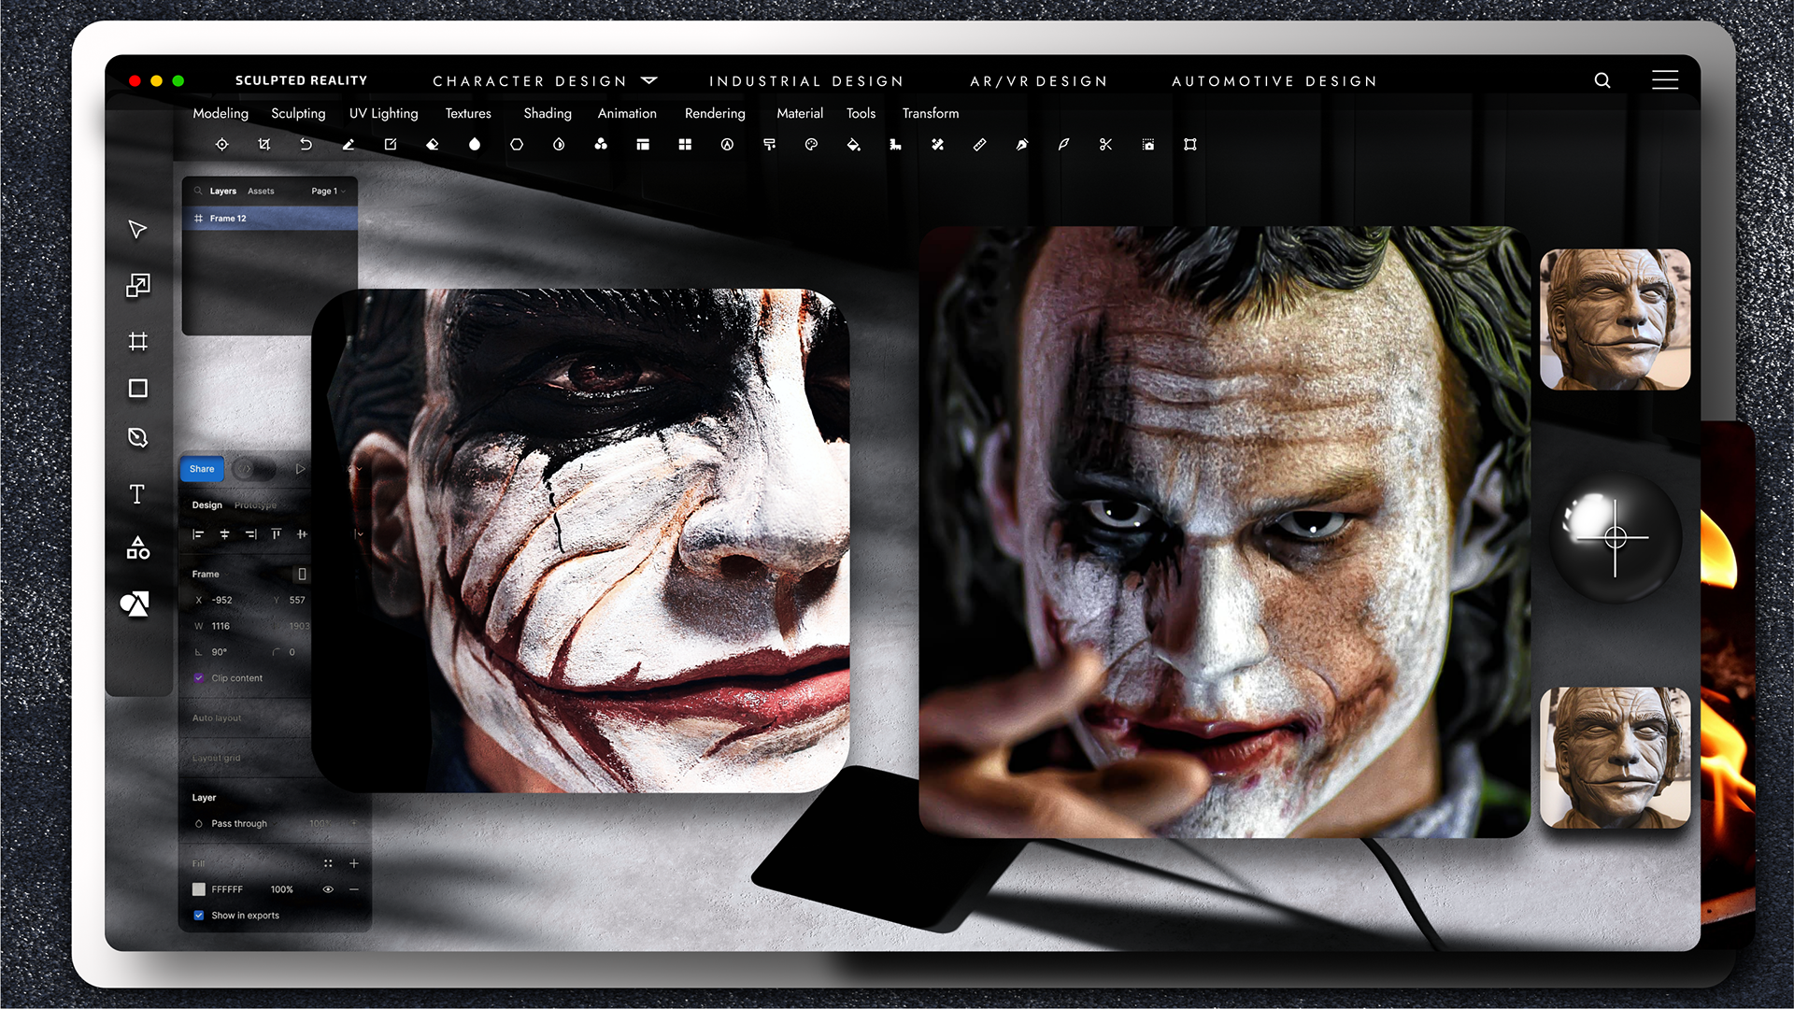Click the FFFFFF fill color swatch
The width and height of the screenshot is (1794, 1009).
pyautogui.click(x=199, y=889)
